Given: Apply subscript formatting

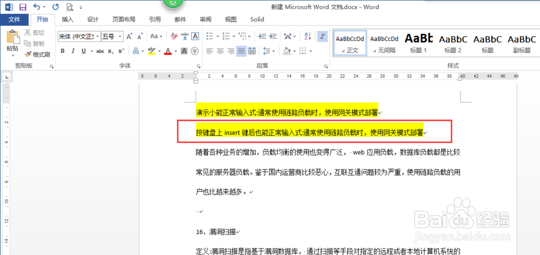Looking at the screenshot, I should coord(111,51).
